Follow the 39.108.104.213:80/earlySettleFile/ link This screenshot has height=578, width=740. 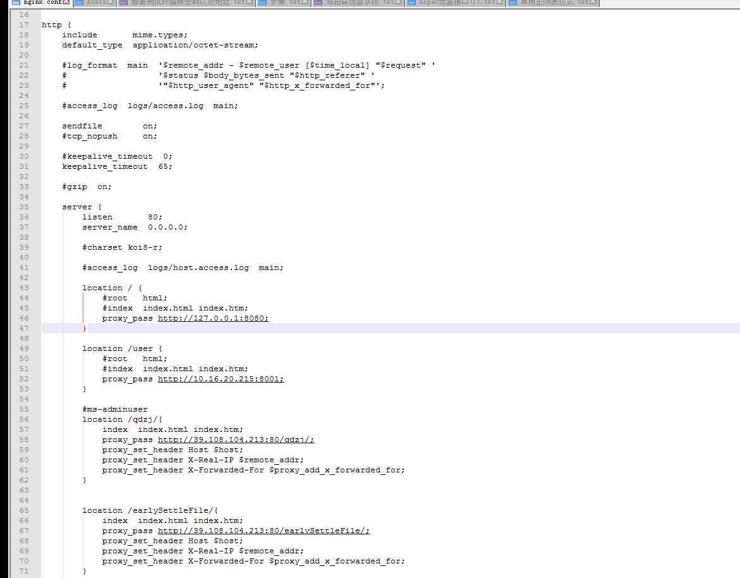pos(264,531)
